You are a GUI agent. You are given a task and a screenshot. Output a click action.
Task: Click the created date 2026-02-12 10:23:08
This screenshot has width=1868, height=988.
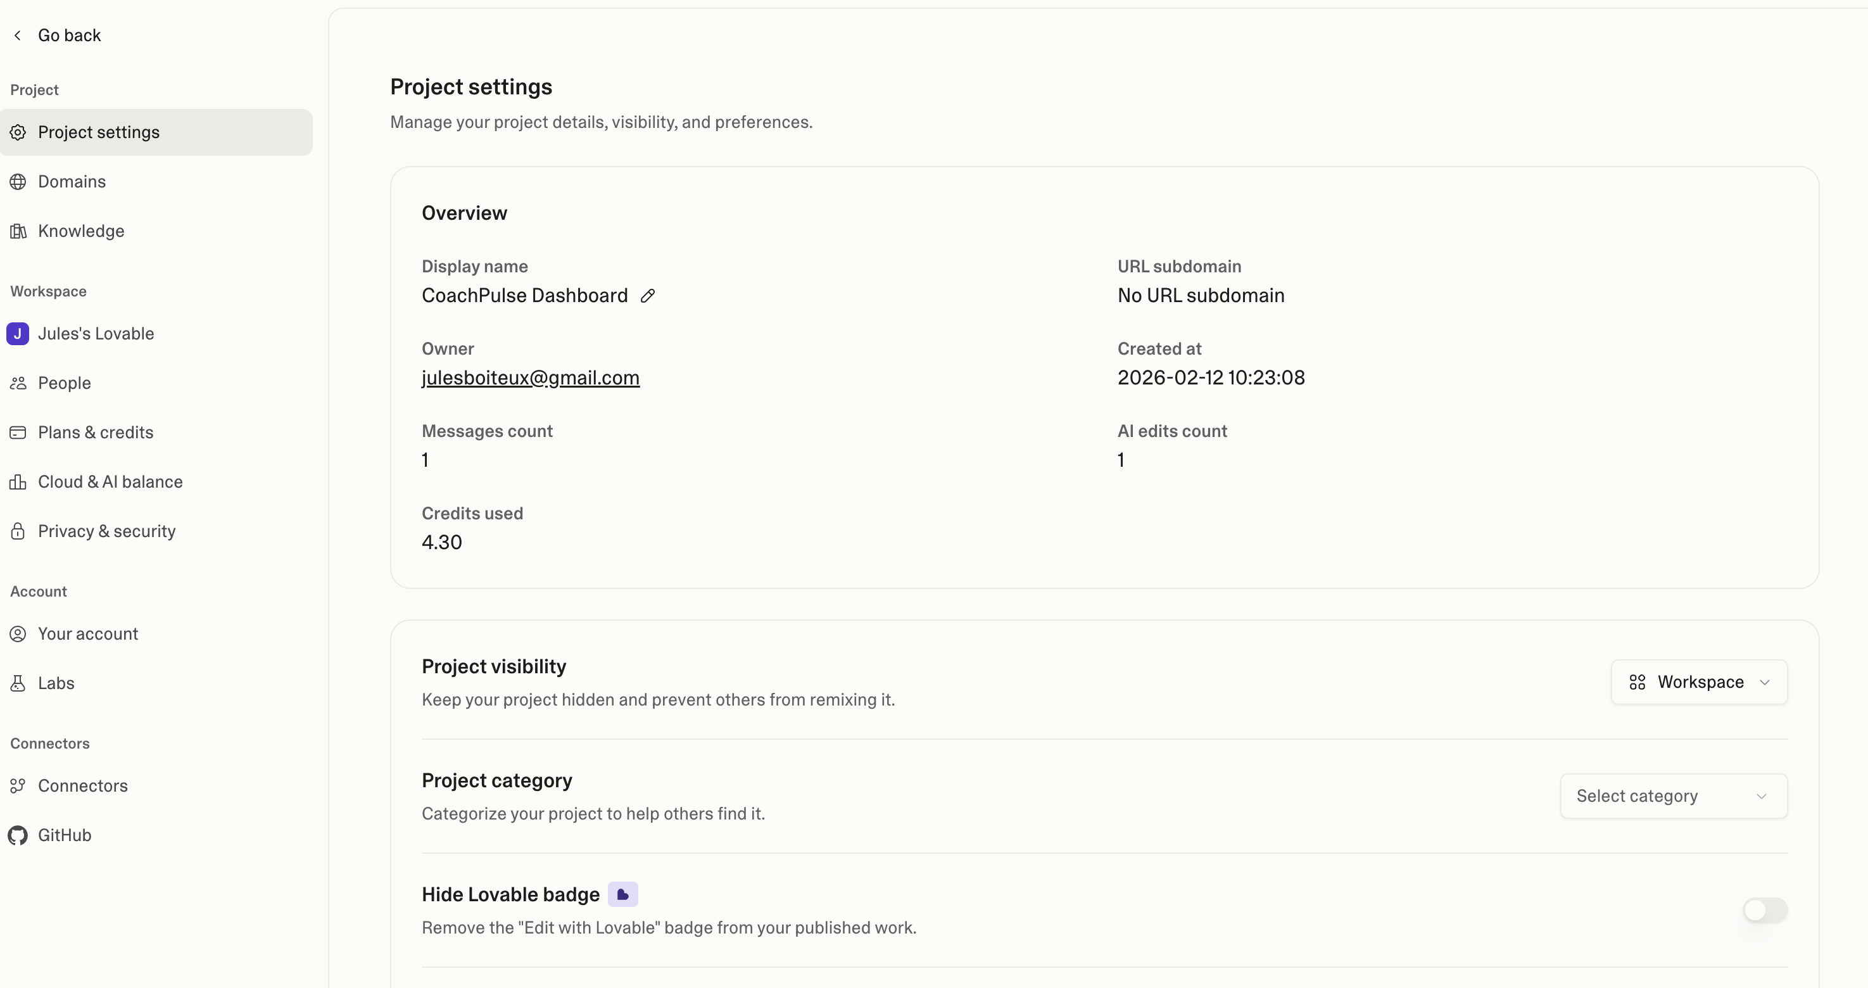1211,378
